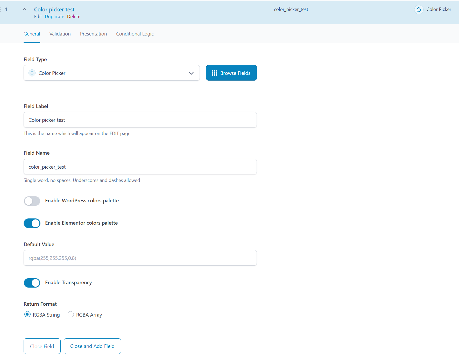
Task: Click the Color picker test title link
Action: pyautogui.click(x=54, y=10)
